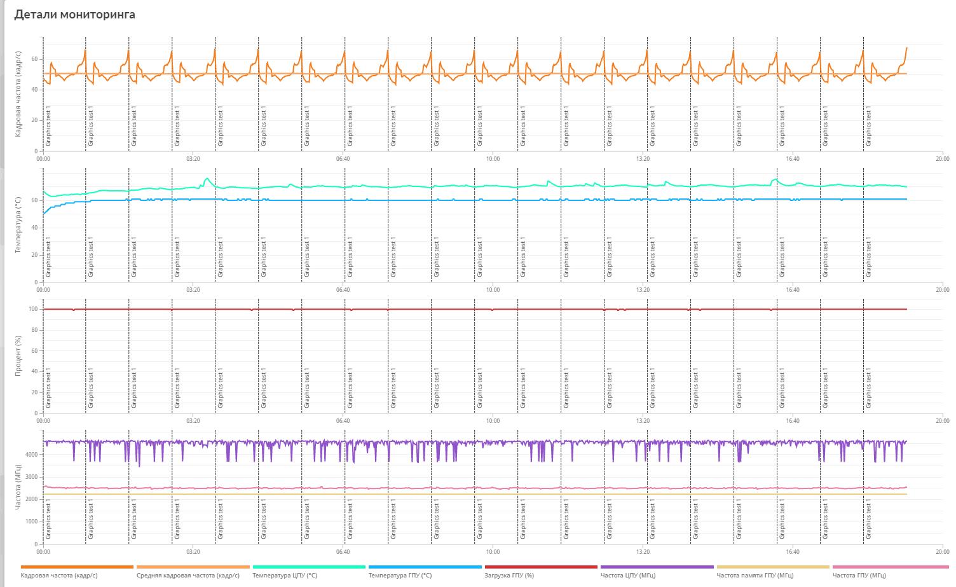
Task: Click legend label 'Кадровая частота (кадр/с)' at bottom
Action: click(x=59, y=576)
